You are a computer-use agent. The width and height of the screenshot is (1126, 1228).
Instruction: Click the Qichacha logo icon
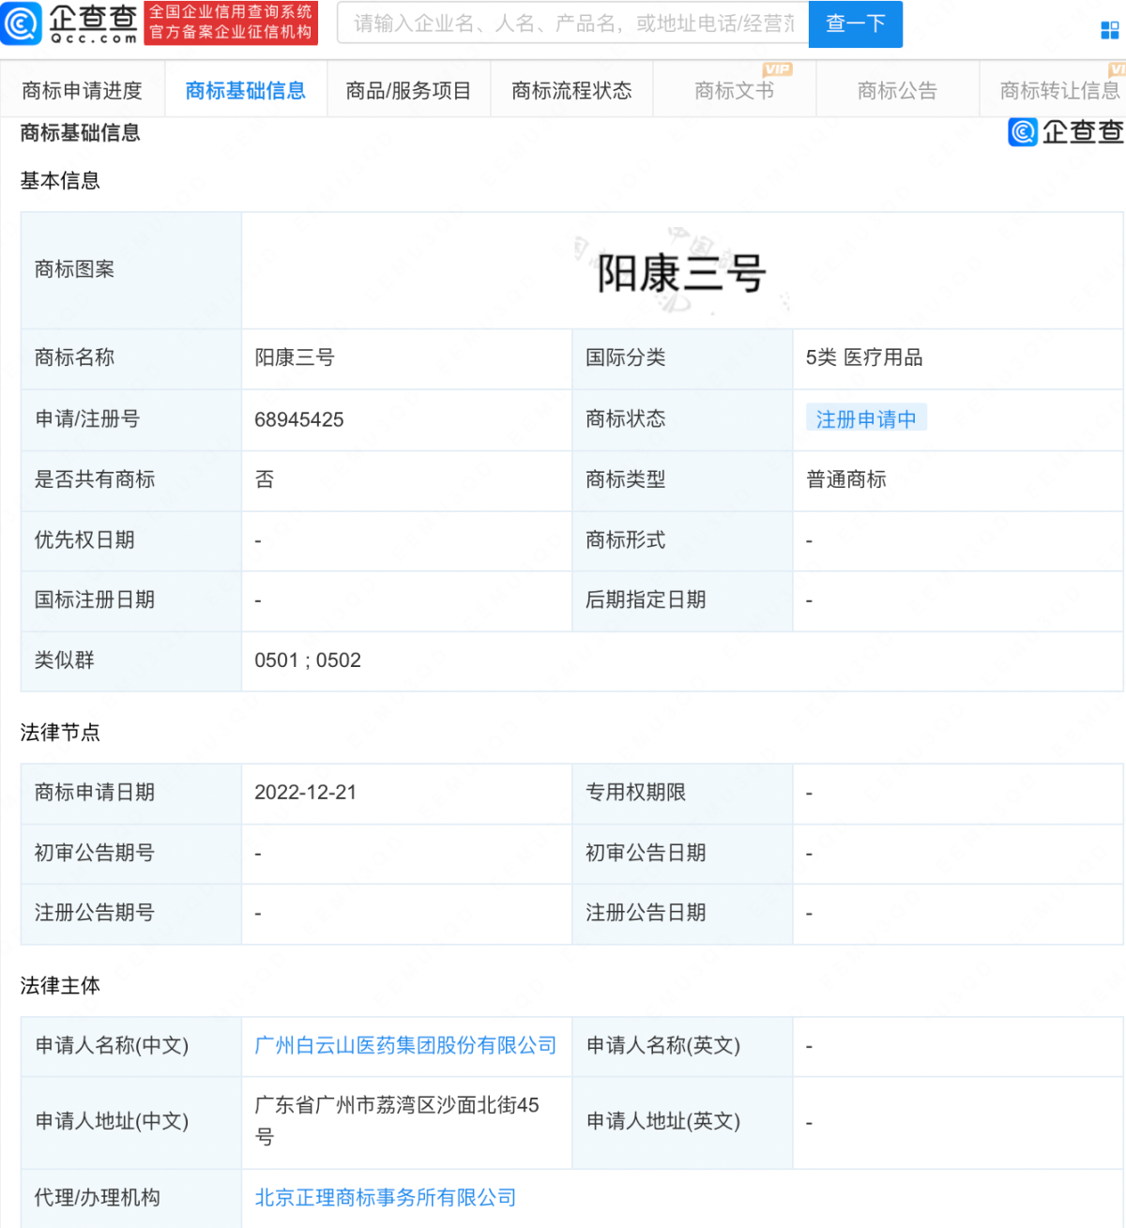point(23,23)
